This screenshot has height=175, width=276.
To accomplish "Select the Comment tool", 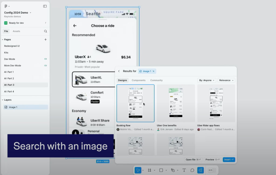I will 192,170.
